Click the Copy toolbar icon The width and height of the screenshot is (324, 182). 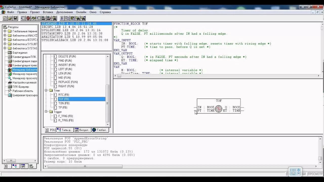(67, 18)
